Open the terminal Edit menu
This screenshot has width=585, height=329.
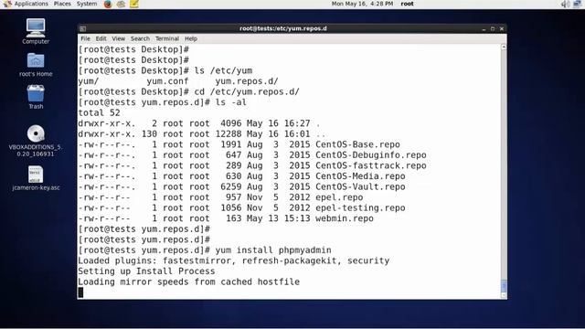click(101, 38)
